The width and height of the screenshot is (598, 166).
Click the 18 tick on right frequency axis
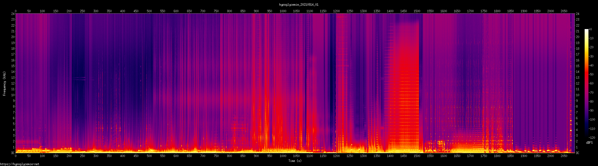[578, 49]
